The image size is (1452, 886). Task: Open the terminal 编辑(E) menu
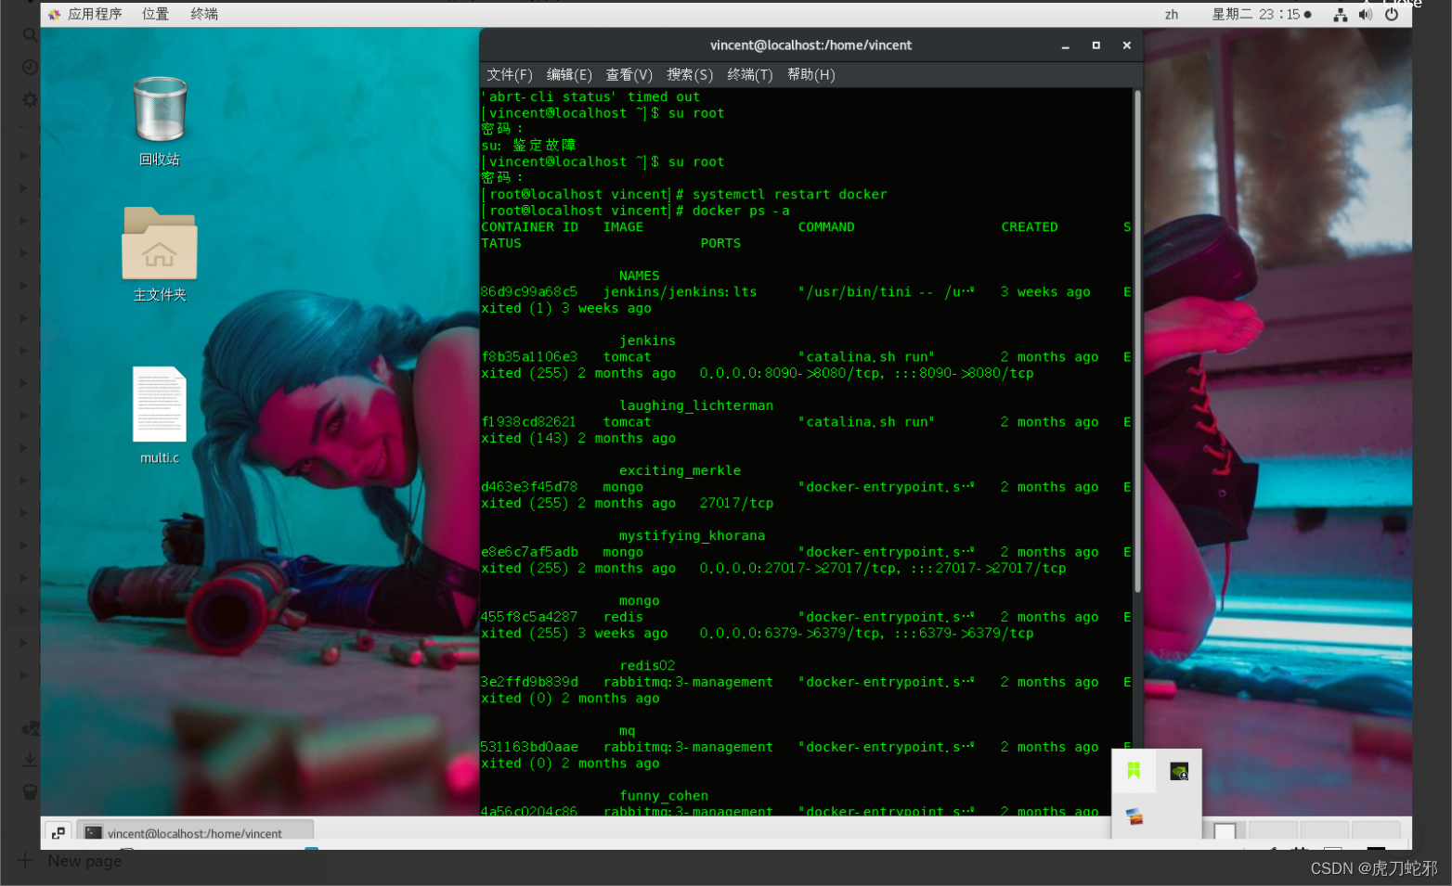tap(569, 74)
